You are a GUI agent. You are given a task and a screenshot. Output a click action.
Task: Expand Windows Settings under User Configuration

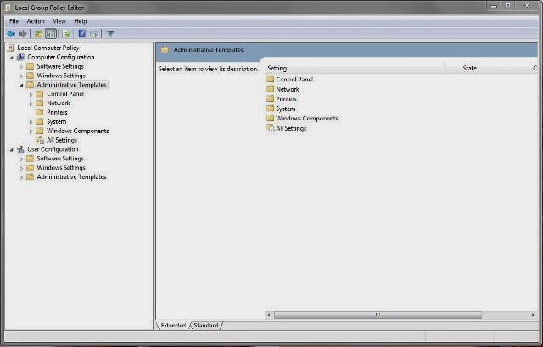point(21,168)
